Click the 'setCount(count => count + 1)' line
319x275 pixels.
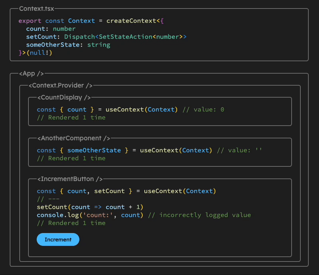tap(90, 207)
